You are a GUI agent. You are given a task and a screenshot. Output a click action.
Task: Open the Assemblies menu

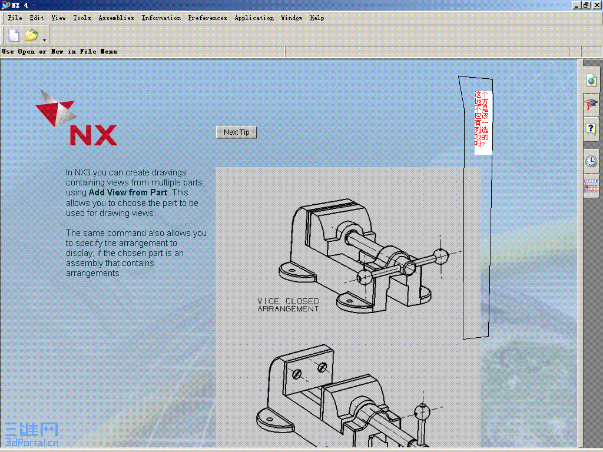click(x=116, y=18)
